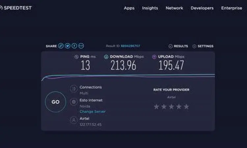Click the Noida location text
Screen dimensions: 247x148
[85, 106]
